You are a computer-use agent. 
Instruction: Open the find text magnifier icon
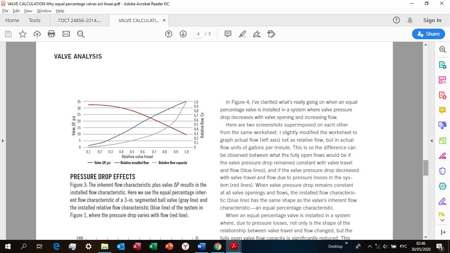[81, 34]
